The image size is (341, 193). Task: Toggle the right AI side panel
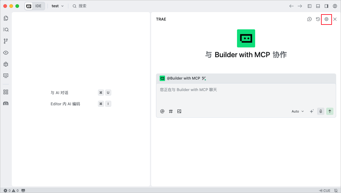click(326, 6)
